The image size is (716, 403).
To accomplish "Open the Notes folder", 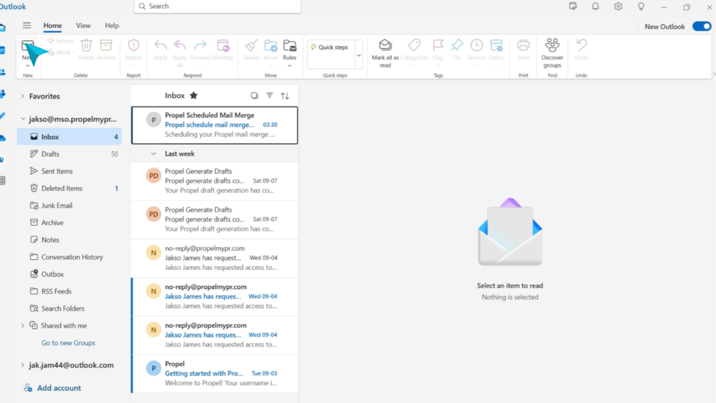I will 69,240.
